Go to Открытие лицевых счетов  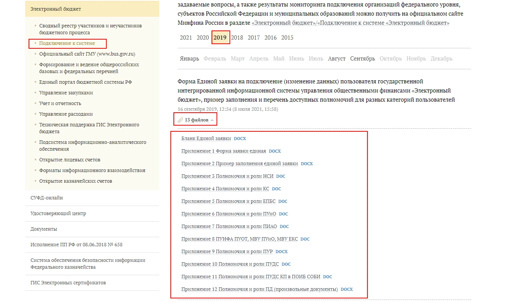(70, 160)
